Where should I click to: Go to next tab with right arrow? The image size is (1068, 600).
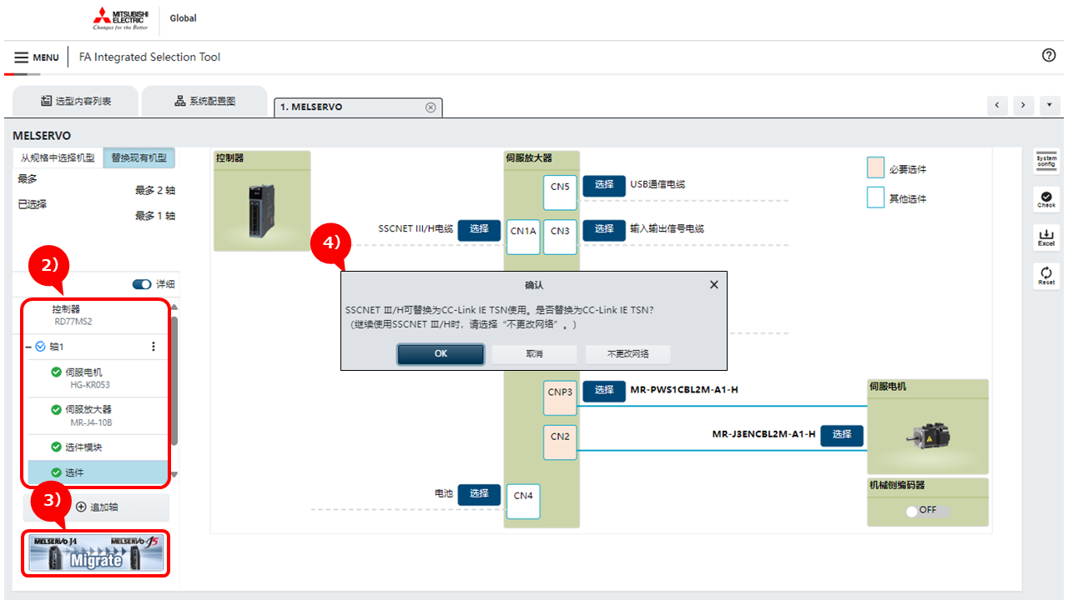pyautogui.click(x=1024, y=106)
